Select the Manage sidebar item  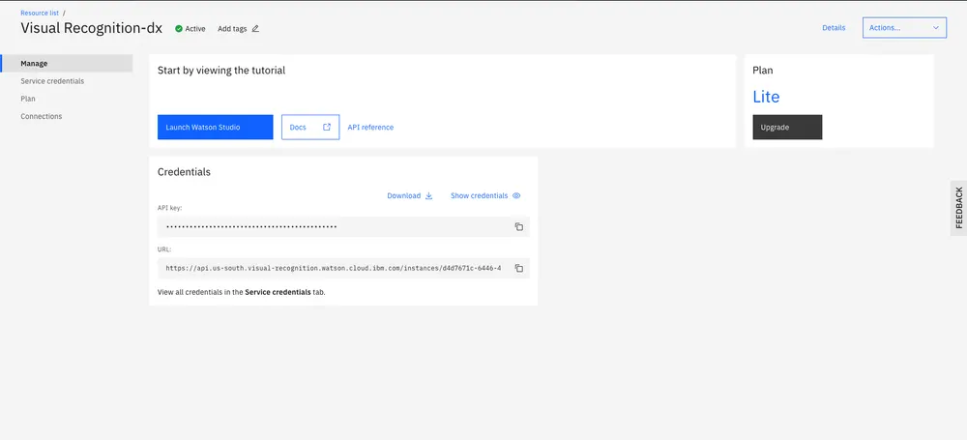[x=67, y=63]
